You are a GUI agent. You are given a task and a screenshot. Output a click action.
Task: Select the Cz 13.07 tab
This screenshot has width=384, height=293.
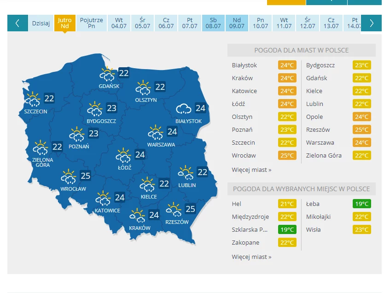(331, 23)
